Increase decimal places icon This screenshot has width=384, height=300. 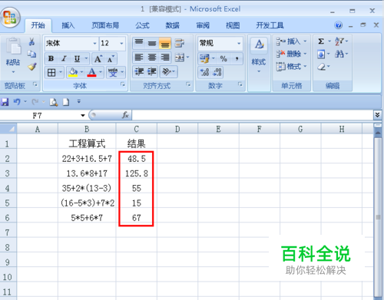click(204, 72)
